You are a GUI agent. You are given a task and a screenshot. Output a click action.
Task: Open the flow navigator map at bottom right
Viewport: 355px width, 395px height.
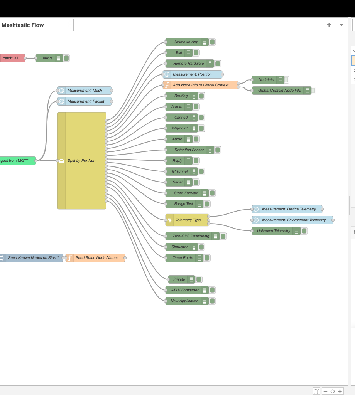(x=317, y=391)
